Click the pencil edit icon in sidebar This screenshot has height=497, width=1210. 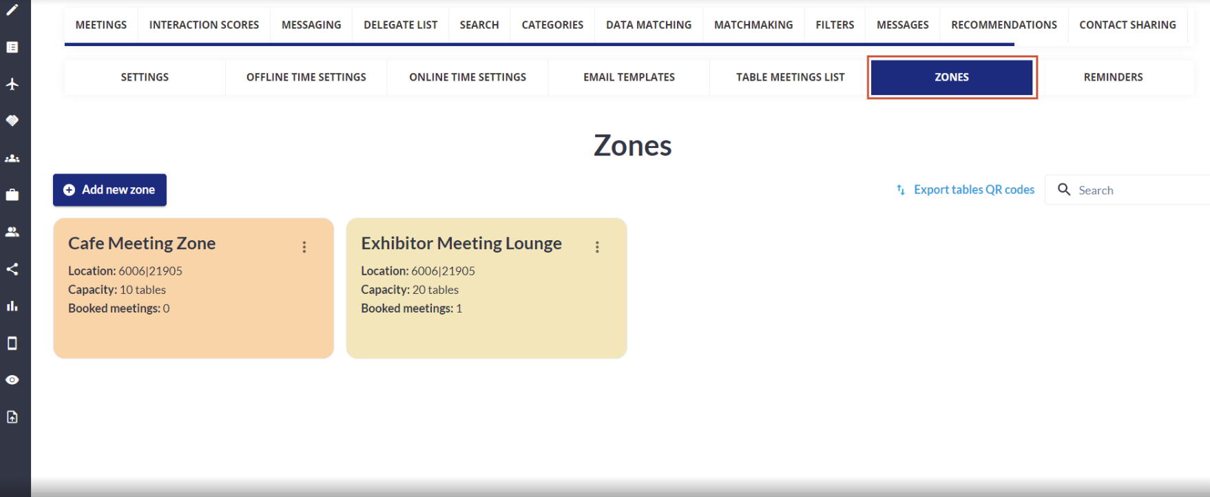[12, 10]
